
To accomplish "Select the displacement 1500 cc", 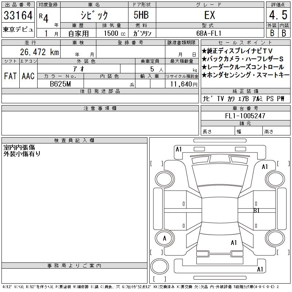I will (115, 33).
